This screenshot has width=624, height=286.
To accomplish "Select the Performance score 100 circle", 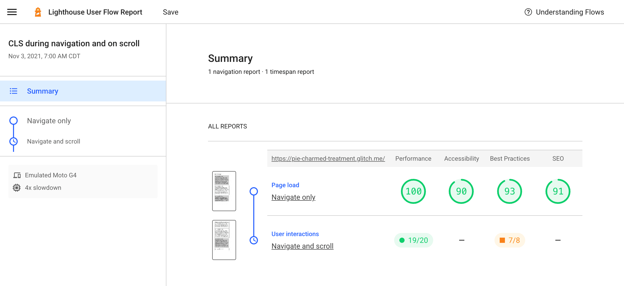I will click(413, 191).
